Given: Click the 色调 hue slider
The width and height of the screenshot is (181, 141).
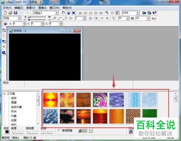Looking at the screenshot, I should (47, 132).
